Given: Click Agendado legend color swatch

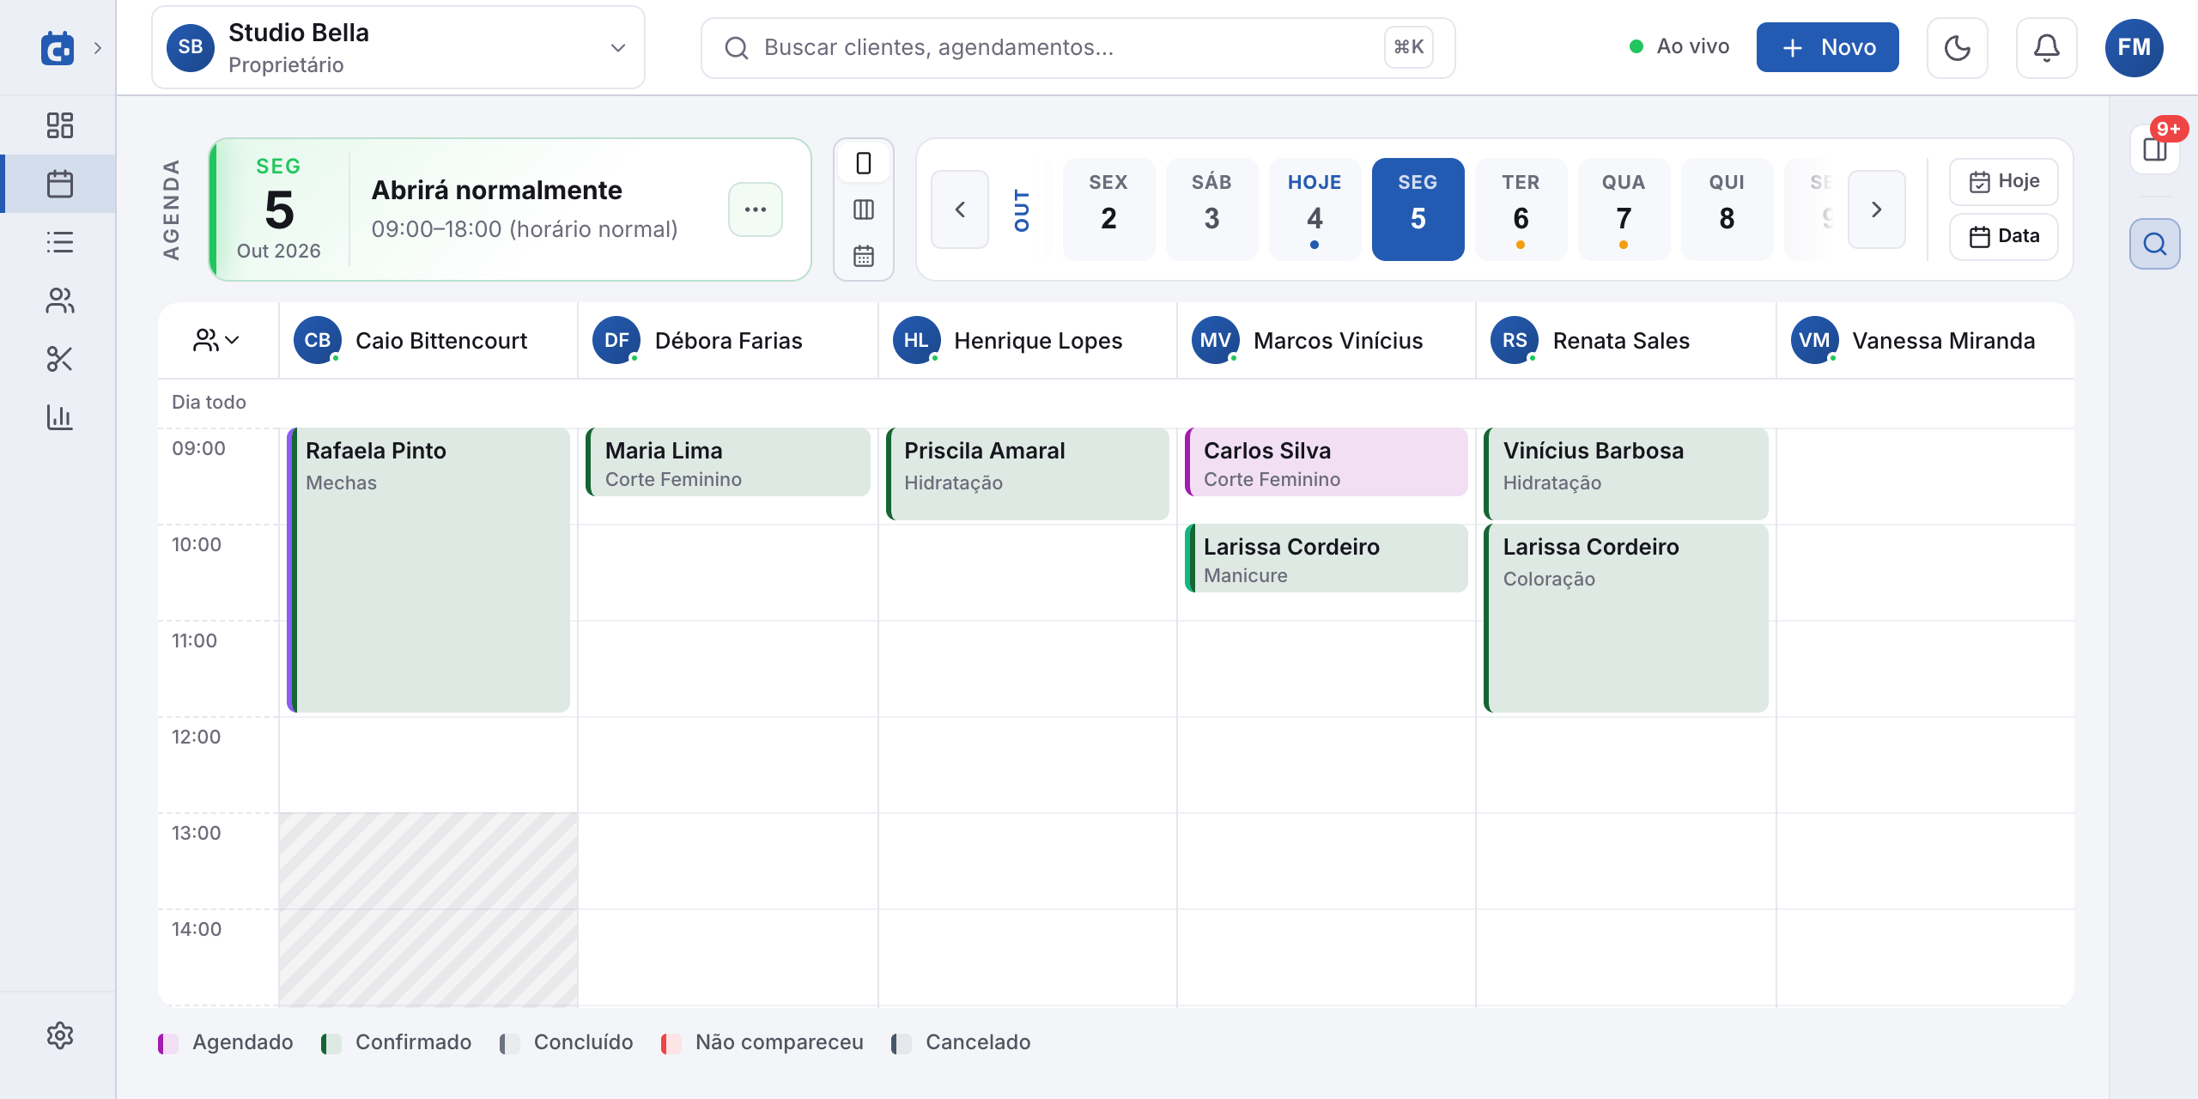Looking at the screenshot, I should [168, 1043].
